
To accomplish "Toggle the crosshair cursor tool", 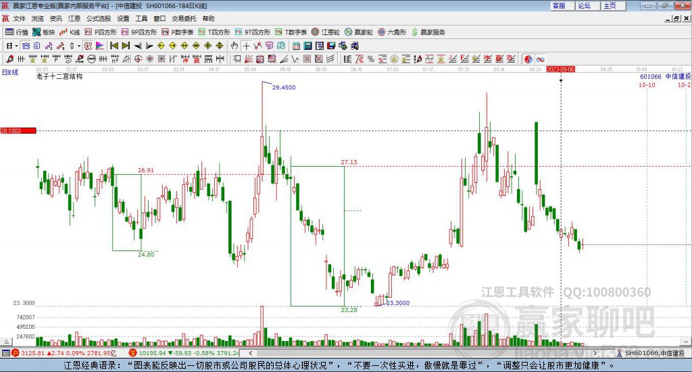I will (246, 46).
